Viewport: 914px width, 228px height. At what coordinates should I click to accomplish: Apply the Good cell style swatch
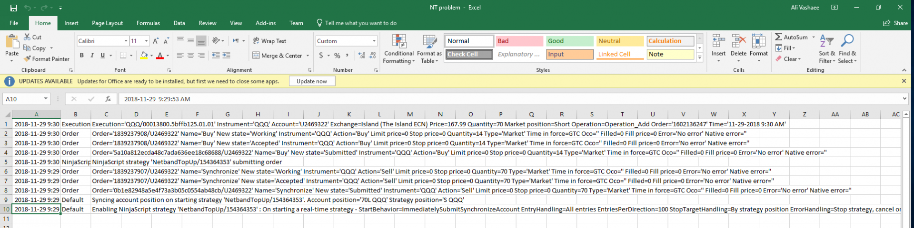point(569,41)
